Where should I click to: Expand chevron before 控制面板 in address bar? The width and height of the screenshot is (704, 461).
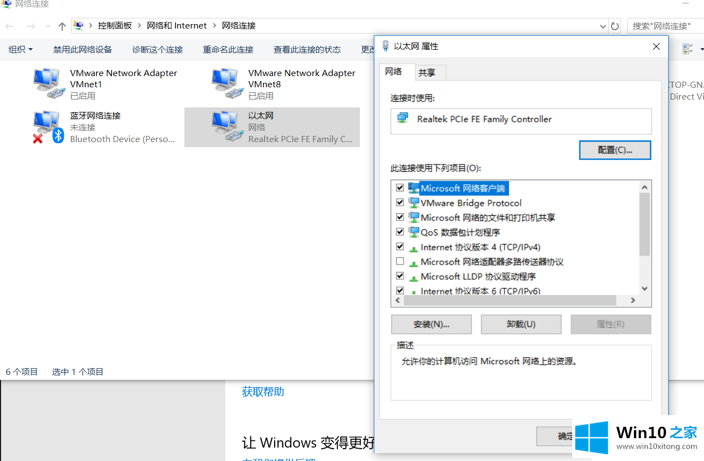[x=90, y=26]
